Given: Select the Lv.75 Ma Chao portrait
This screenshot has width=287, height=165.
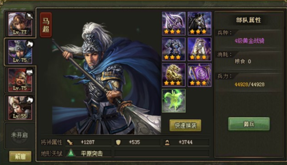Looking at the screenshot, I should coord(20,52).
